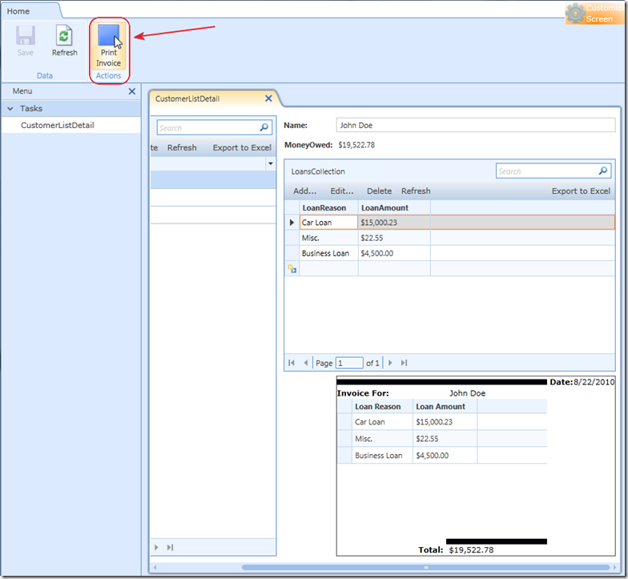Go to next page in customer list
Viewport: 628px width, 579px height.
click(156, 548)
